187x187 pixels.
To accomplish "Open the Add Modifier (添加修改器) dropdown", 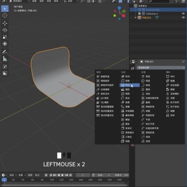I will click(161, 68).
